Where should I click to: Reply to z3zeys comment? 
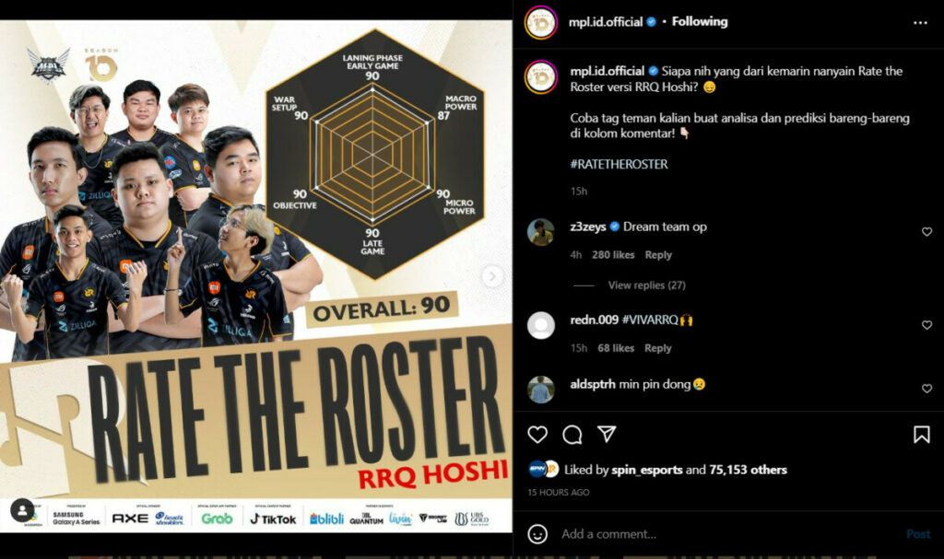point(658,254)
